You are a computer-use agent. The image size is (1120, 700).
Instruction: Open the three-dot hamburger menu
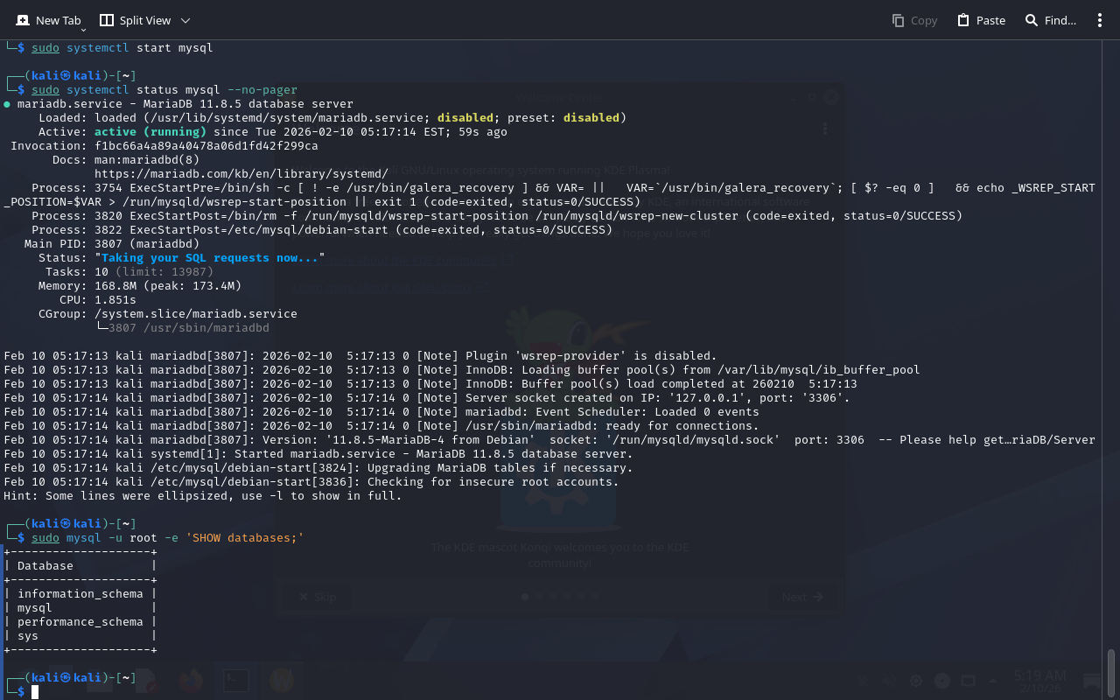[1100, 20]
